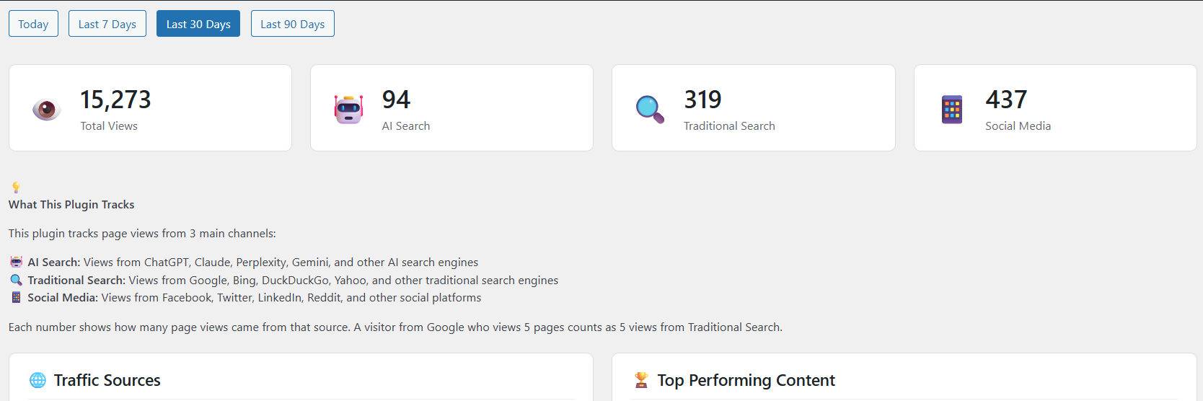The width and height of the screenshot is (1203, 401).
Task: Click the 15,273 Total Views number
Action: tap(115, 100)
